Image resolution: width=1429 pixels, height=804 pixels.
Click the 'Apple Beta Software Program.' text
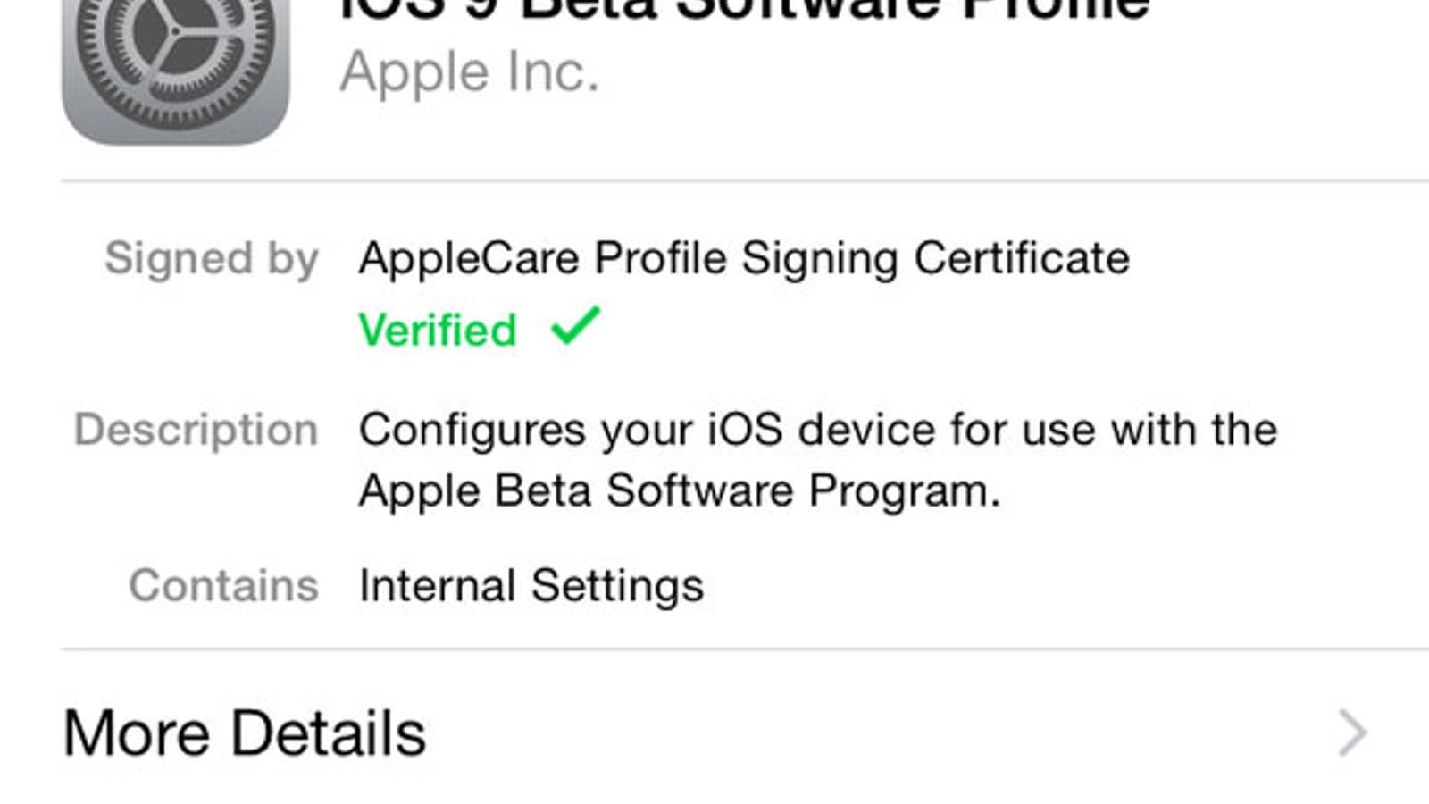click(x=679, y=490)
